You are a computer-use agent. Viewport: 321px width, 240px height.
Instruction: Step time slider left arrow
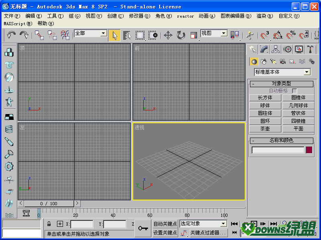21,203
